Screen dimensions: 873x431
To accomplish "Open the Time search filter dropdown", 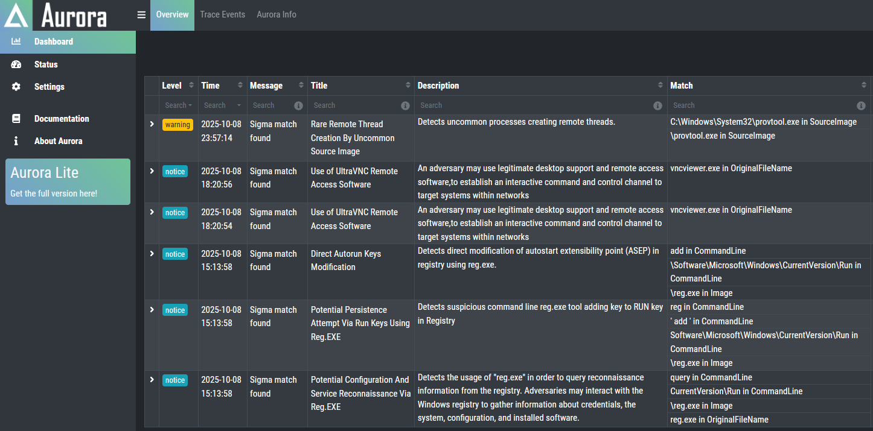I will pos(220,105).
